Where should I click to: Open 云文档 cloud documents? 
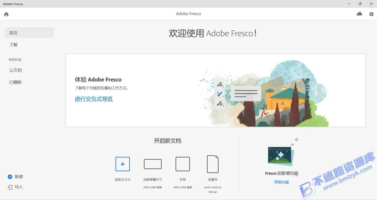pos(16,70)
